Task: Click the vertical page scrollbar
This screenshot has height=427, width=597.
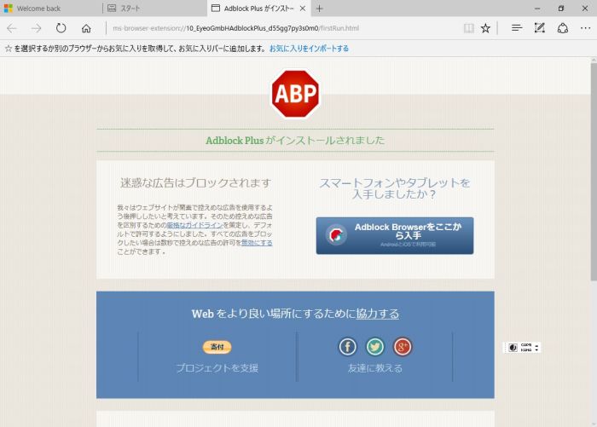Action: tap(593, 170)
